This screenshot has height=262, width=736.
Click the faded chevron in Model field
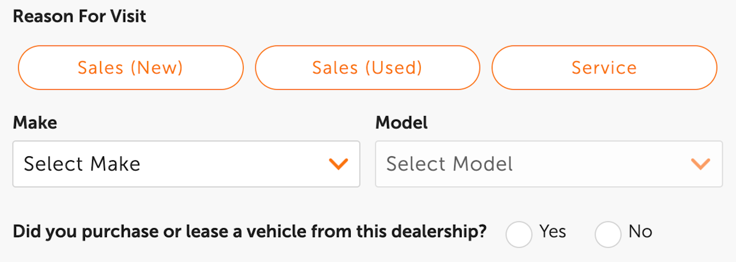click(x=700, y=164)
